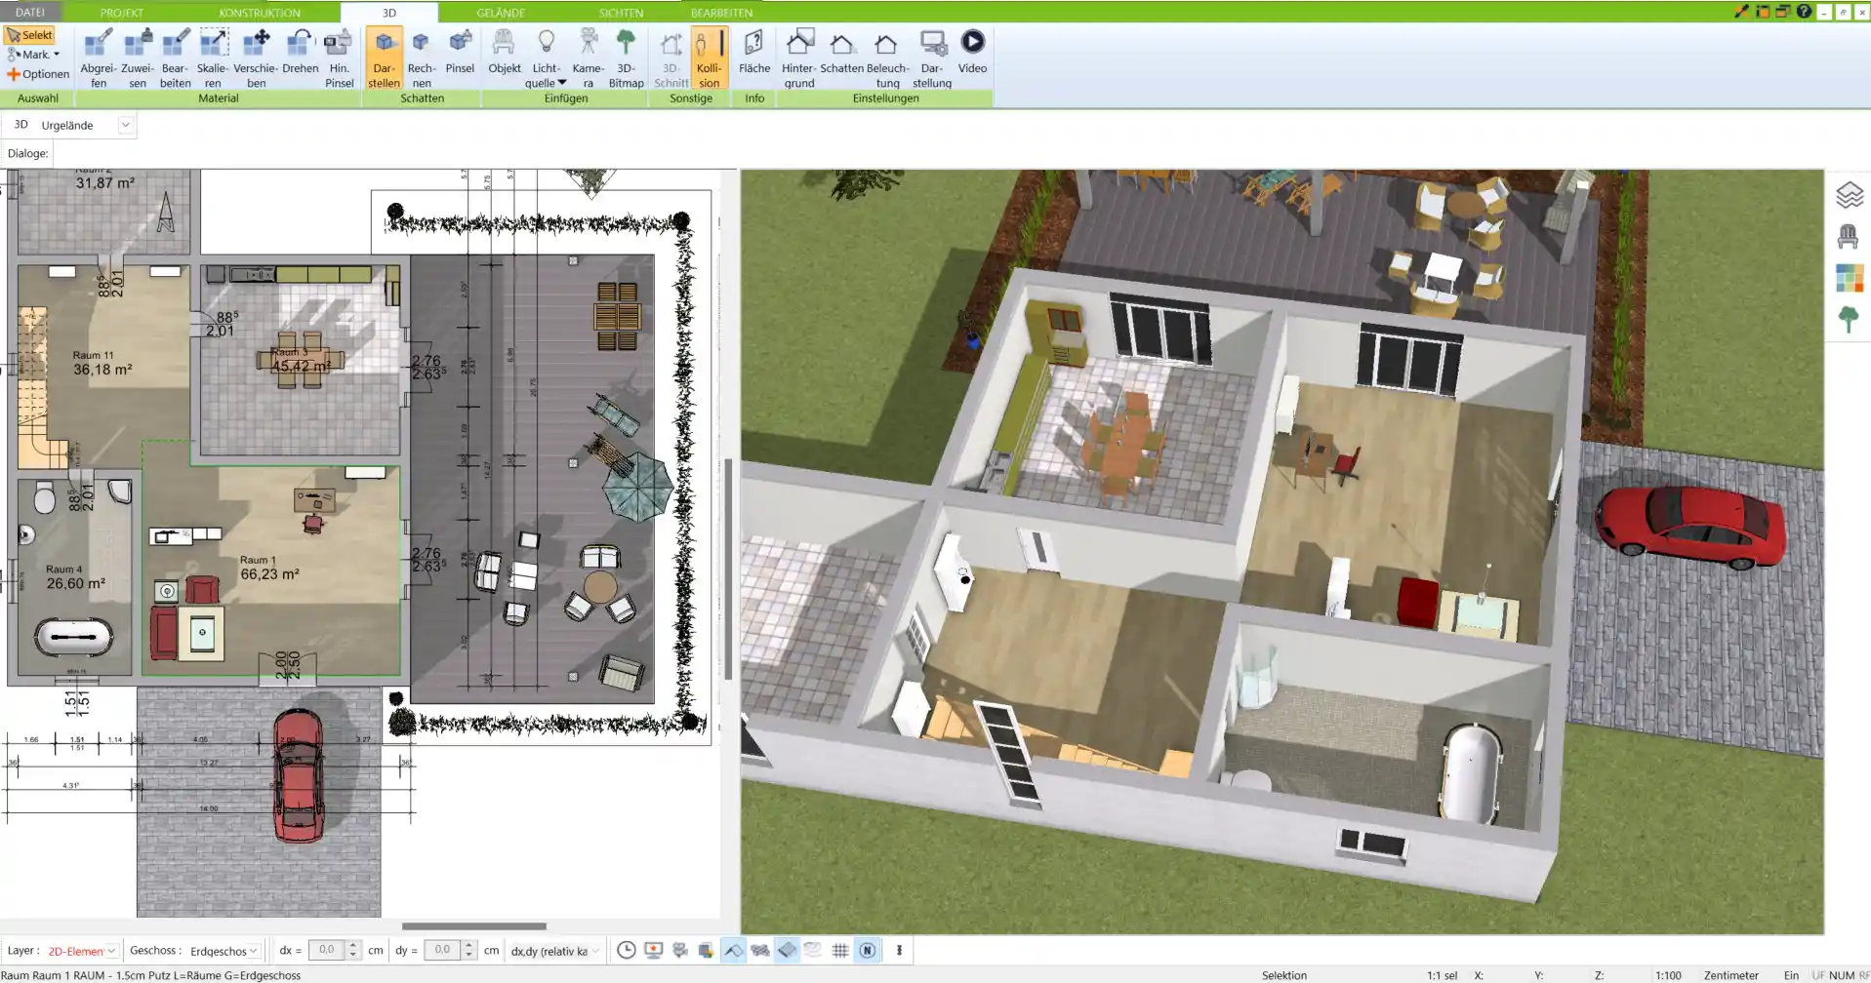Toggle the blue plane icon in bottom toolbar

point(787,950)
